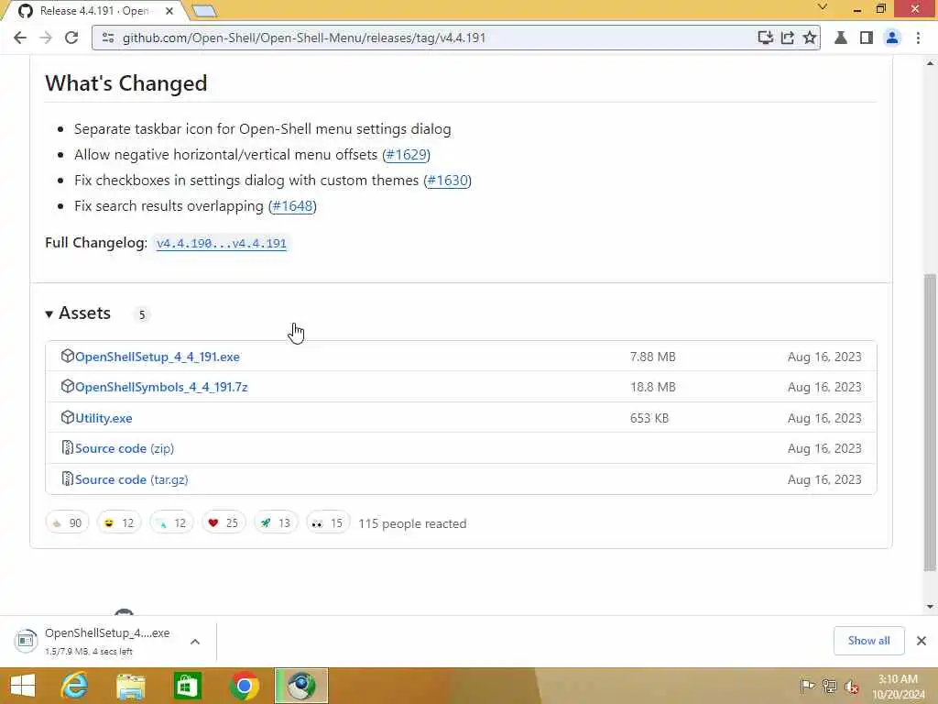Switch to Chrome taskbar icon
This screenshot has width=938, height=704.
coord(244,687)
